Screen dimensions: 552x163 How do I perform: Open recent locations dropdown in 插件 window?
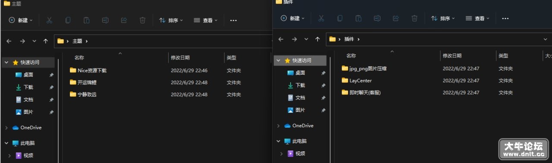click(x=306, y=39)
